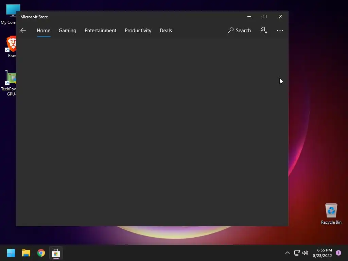Image resolution: width=348 pixels, height=261 pixels.
Task: Open Google Chrome from the taskbar
Action: (41, 253)
